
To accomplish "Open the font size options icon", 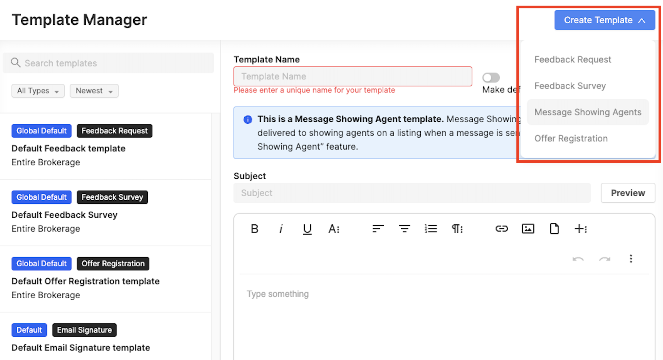I will point(334,229).
